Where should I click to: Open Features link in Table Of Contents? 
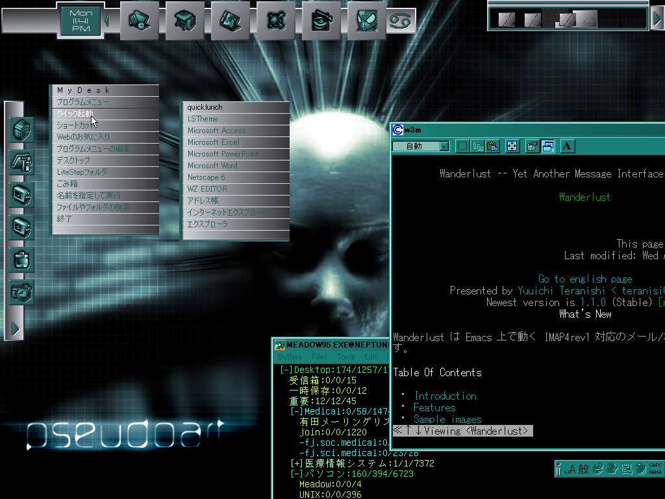pyautogui.click(x=434, y=407)
